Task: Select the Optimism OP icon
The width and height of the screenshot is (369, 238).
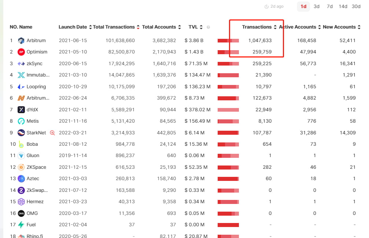Action: [x=21, y=52]
